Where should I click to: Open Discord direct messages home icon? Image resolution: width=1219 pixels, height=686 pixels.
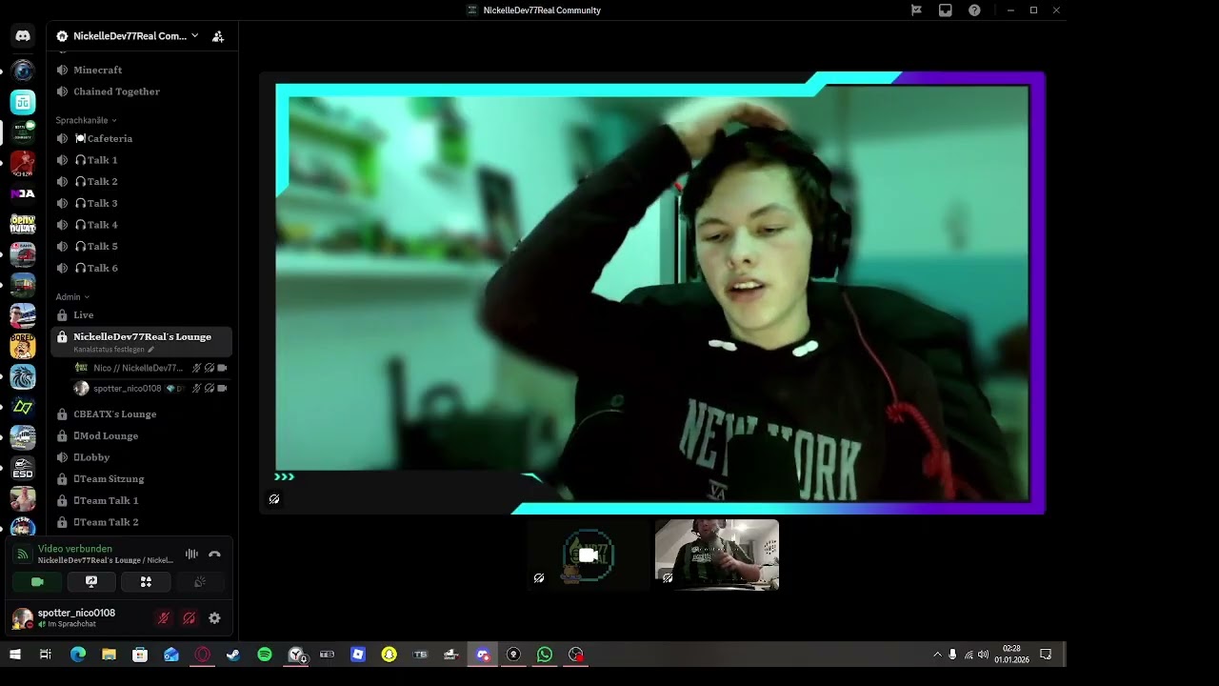coord(23,36)
